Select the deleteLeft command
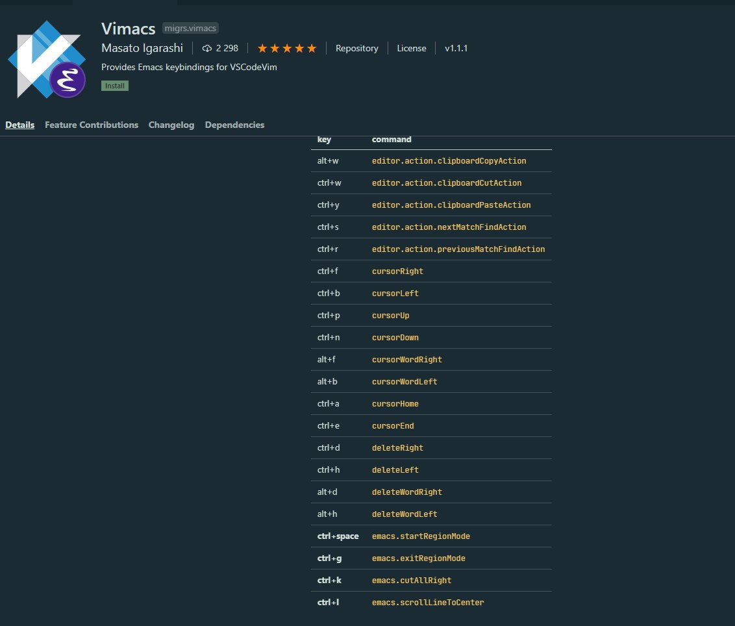735x626 pixels. point(395,469)
